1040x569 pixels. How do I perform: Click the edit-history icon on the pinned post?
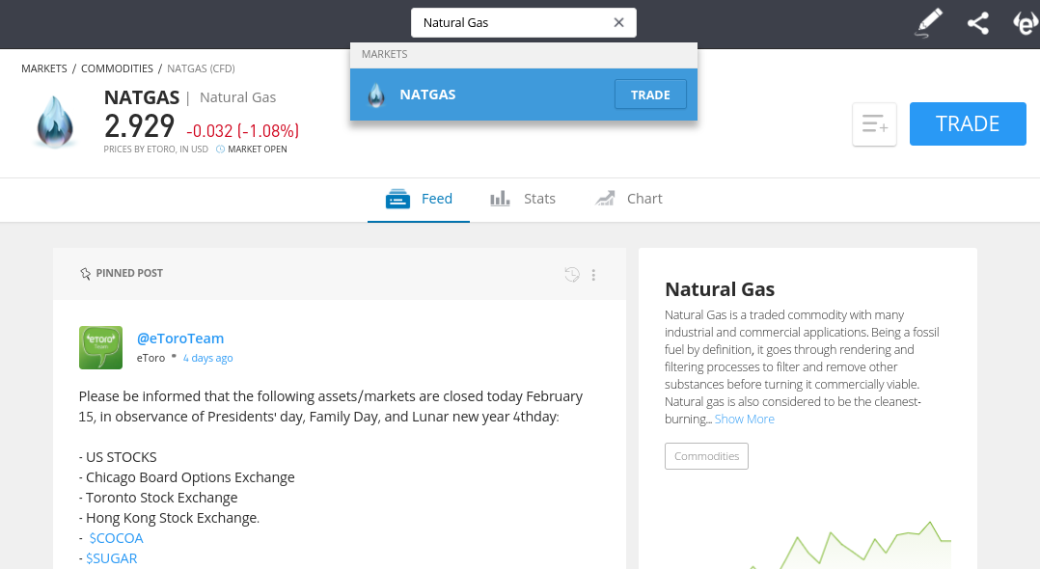click(571, 274)
